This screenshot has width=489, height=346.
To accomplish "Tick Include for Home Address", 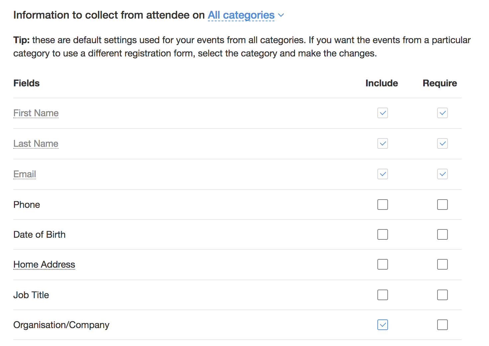I will [x=383, y=264].
